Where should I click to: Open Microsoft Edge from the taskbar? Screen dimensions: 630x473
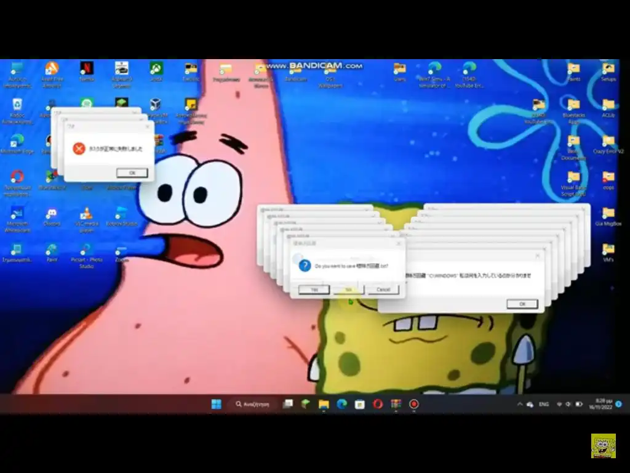point(341,404)
